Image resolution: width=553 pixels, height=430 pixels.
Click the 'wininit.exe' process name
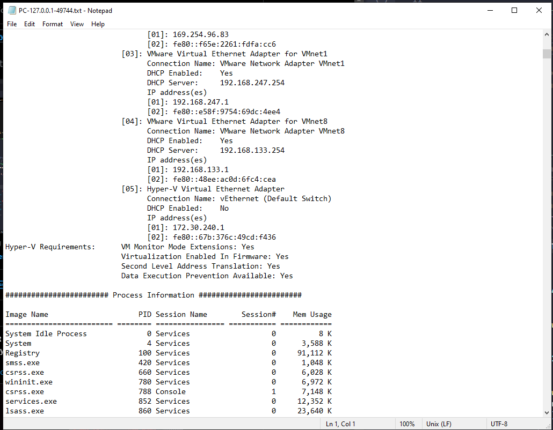click(x=29, y=382)
